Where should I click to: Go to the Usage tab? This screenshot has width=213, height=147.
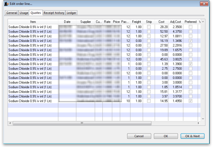24,13
